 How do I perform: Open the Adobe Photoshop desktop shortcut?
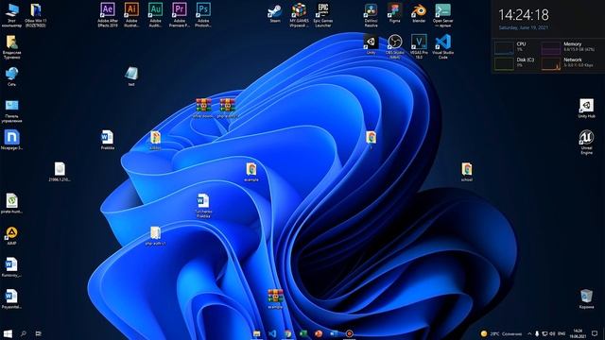(203, 15)
